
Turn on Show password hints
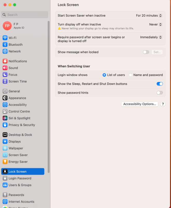point(160,93)
